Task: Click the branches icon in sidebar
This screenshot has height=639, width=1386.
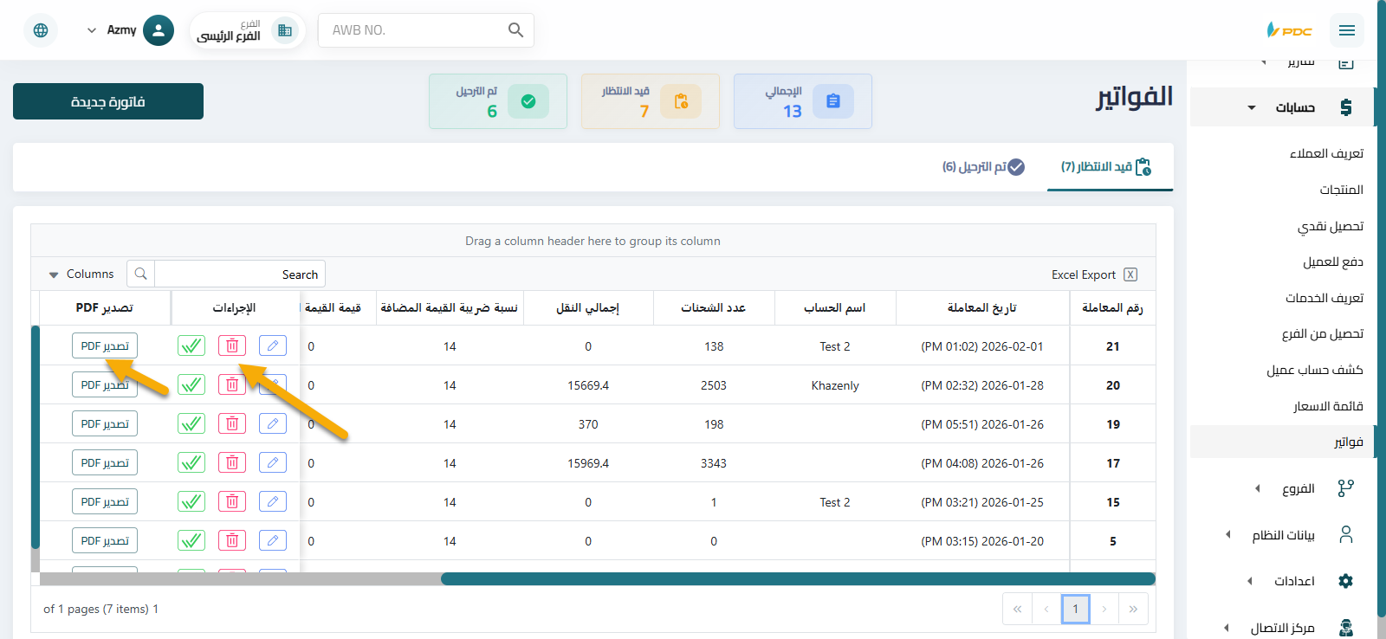Action: (1345, 488)
